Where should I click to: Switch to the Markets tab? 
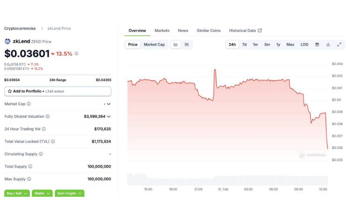(x=162, y=31)
